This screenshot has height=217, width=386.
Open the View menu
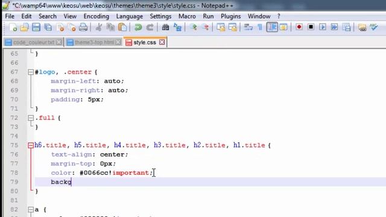pos(70,16)
